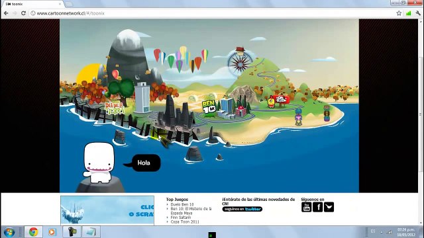Click the ES language indicator in tray
The height and width of the screenshot is (238, 424).
(x=373, y=231)
